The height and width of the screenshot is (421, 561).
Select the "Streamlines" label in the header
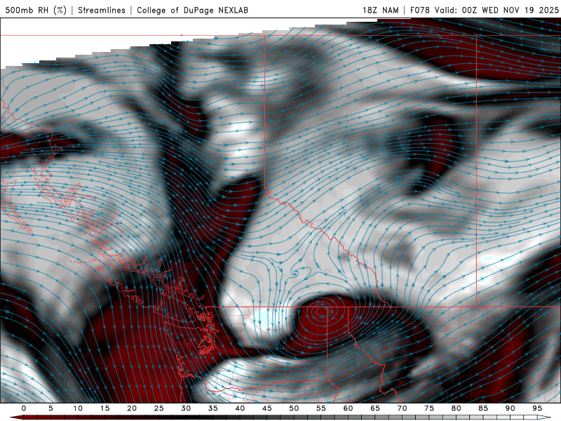pos(102,10)
